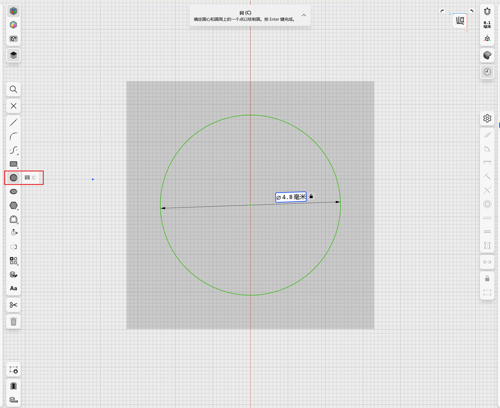Viewport: 500px width, 408px height.
Task: Apply the symmetric constraint
Action: [x=487, y=245]
